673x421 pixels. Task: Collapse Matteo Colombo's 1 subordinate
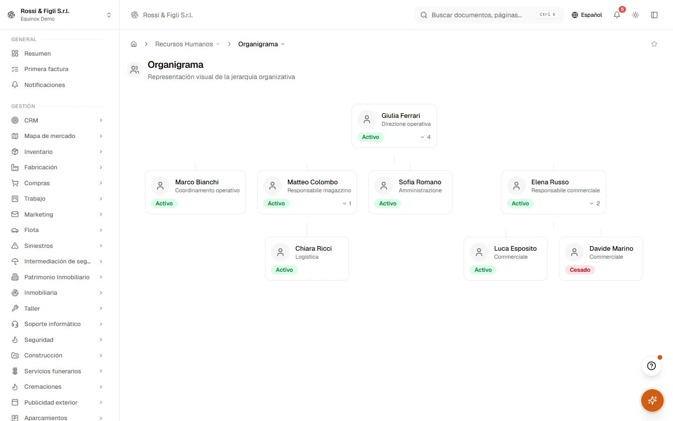coord(347,203)
